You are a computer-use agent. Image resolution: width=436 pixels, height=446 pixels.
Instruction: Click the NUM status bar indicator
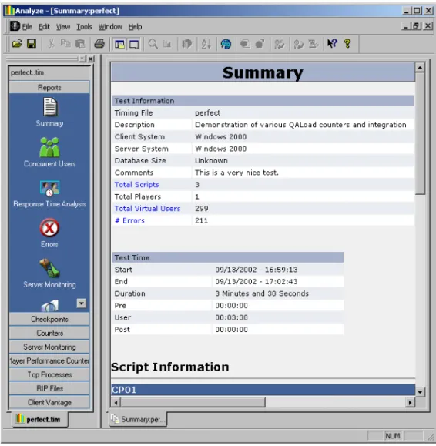393,436
